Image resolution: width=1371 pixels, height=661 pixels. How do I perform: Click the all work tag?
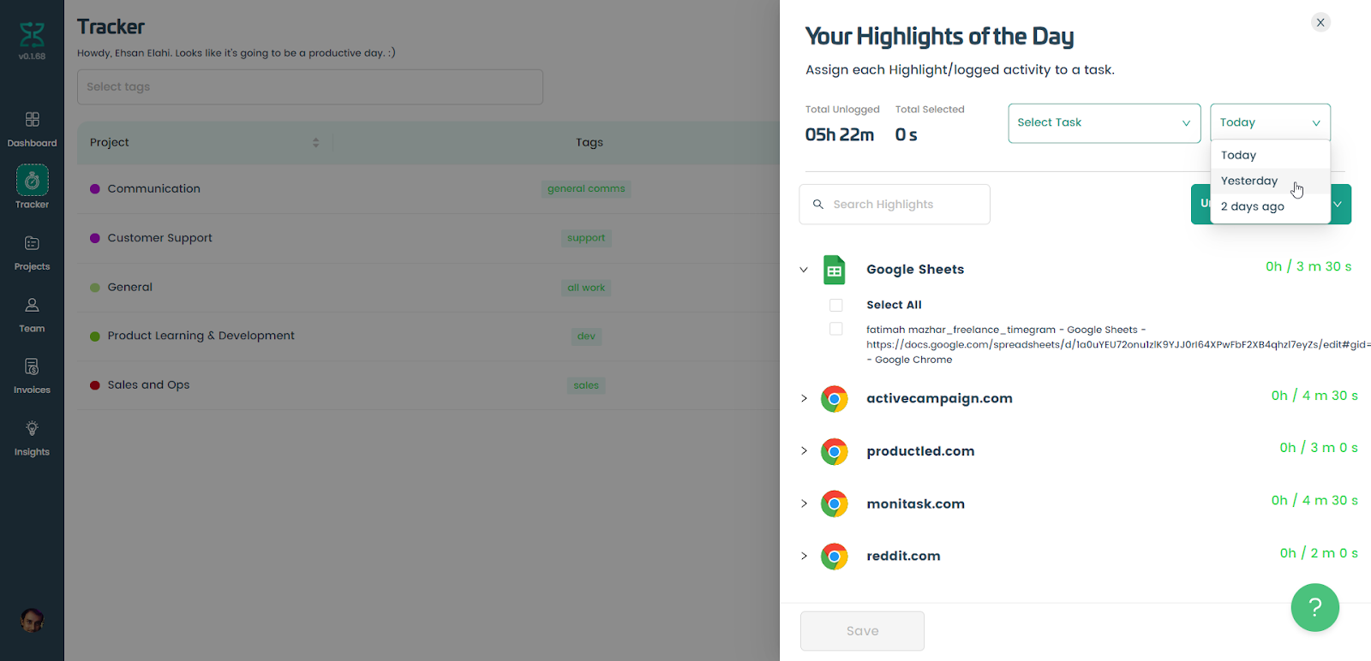586,288
